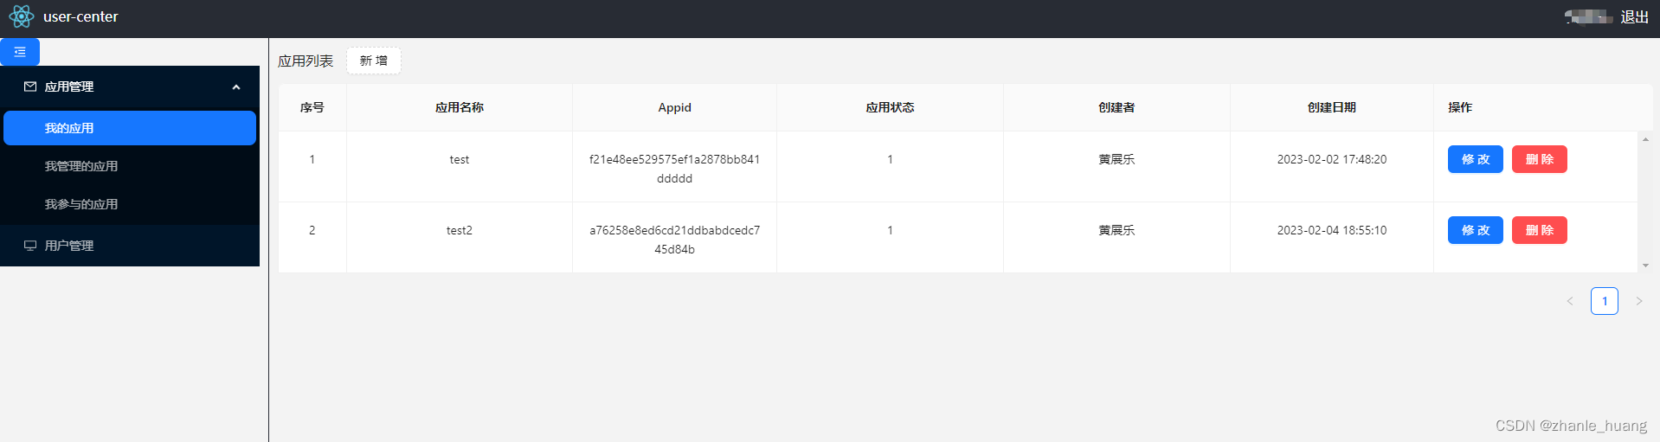The width and height of the screenshot is (1660, 442).
Task: Toggle the sidebar collapse menu button
Action: pyautogui.click(x=20, y=52)
